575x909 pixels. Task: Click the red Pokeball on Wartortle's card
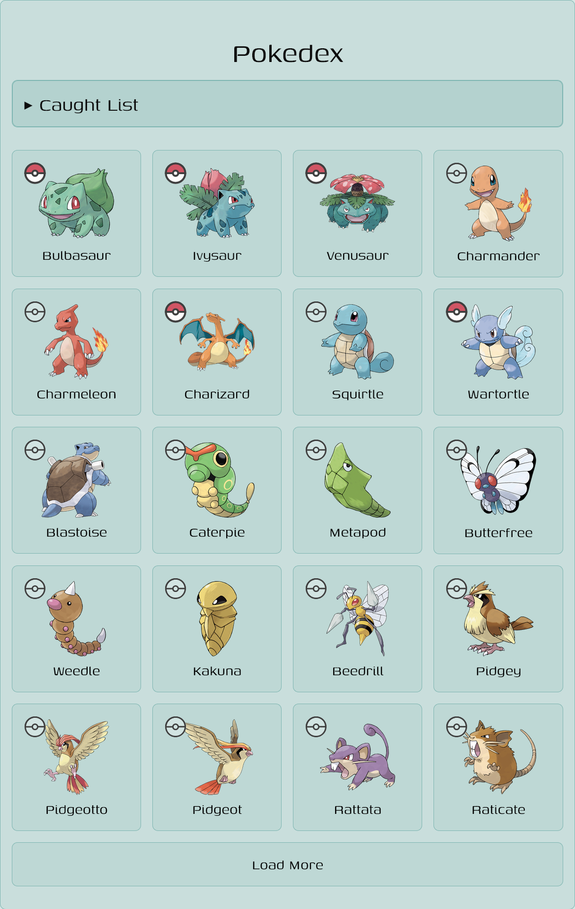(457, 312)
